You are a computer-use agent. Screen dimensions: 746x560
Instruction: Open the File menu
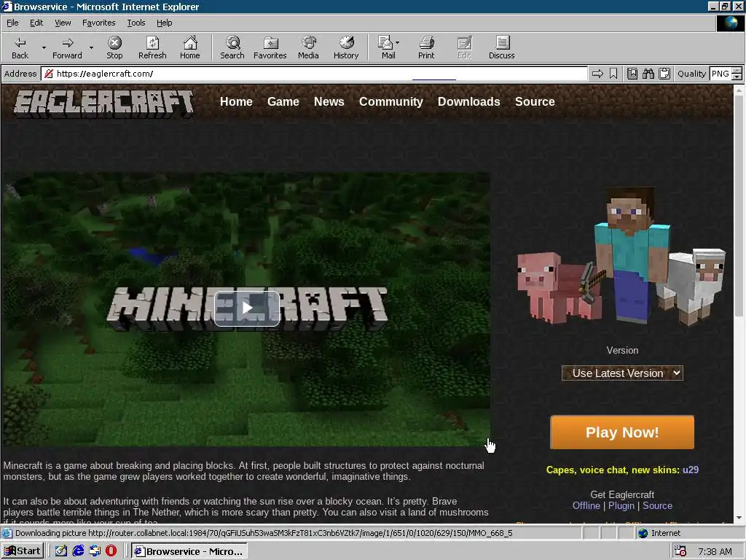(x=12, y=23)
